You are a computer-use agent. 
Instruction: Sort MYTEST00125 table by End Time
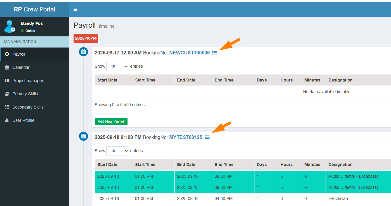point(233,164)
